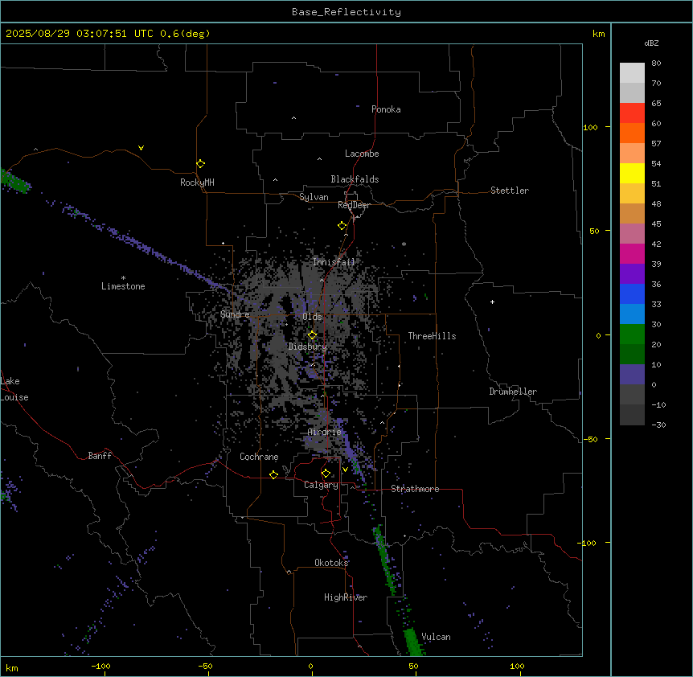Click the Ponoka city label
Viewport: 693px width, 677px height.
[386, 109]
